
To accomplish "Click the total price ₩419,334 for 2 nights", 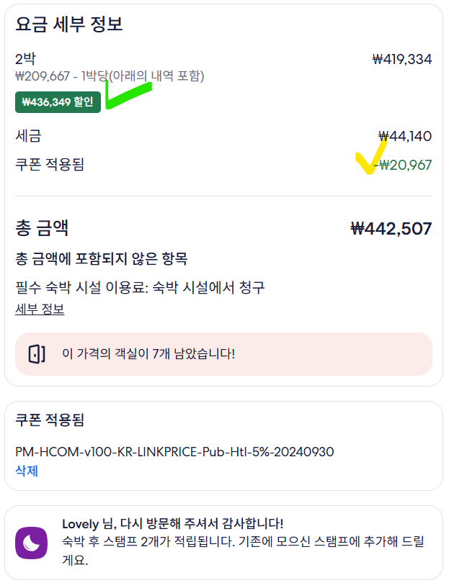I will [x=404, y=58].
